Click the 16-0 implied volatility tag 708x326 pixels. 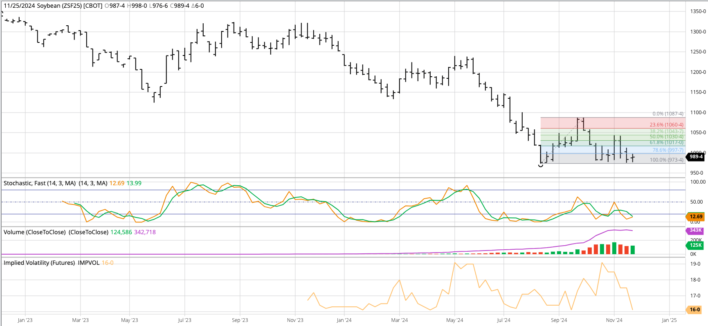(x=695, y=310)
